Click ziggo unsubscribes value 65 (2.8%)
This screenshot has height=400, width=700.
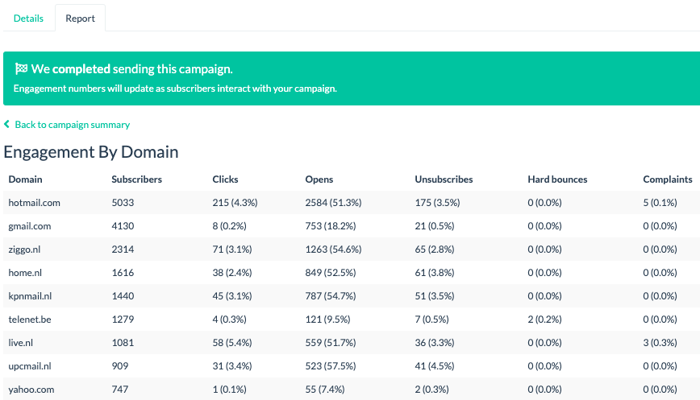click(435, 249)
